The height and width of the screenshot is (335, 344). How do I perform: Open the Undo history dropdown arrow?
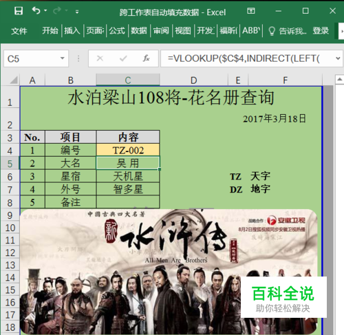[x=45, y=10]
